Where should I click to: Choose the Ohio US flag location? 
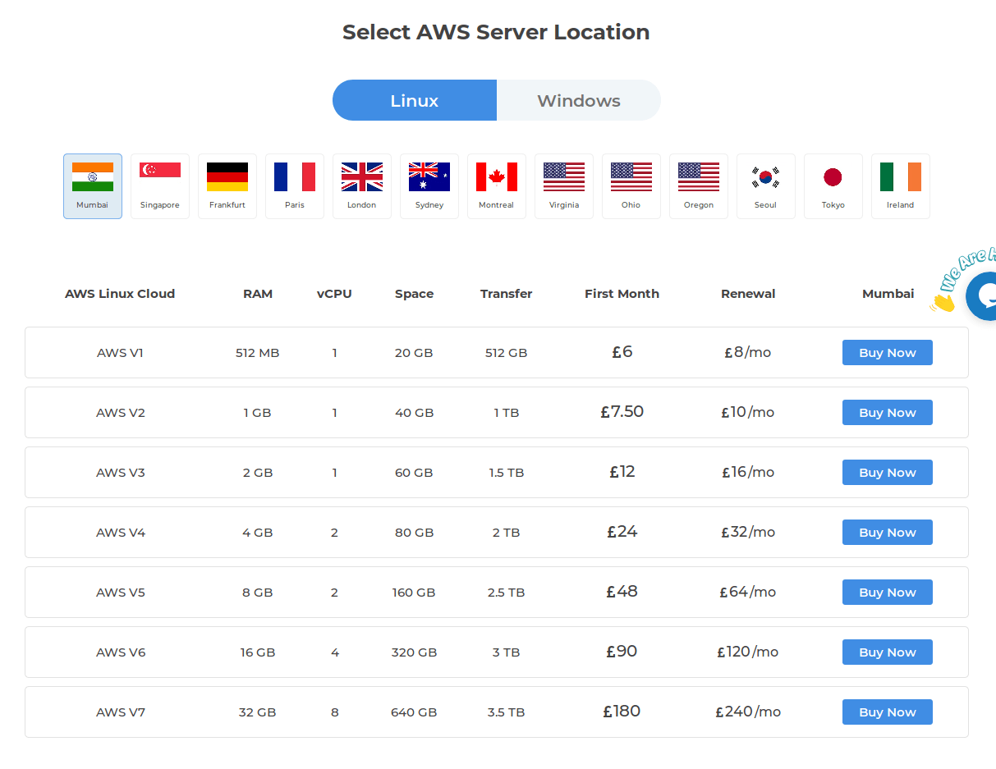[x=631, y=186]
